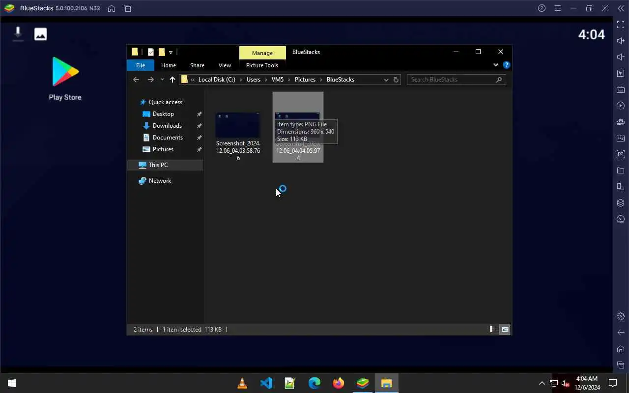Screen dimensions: 629x393
Task: Click the Install APK sidebar icon
Action: (x=621, y=138)
